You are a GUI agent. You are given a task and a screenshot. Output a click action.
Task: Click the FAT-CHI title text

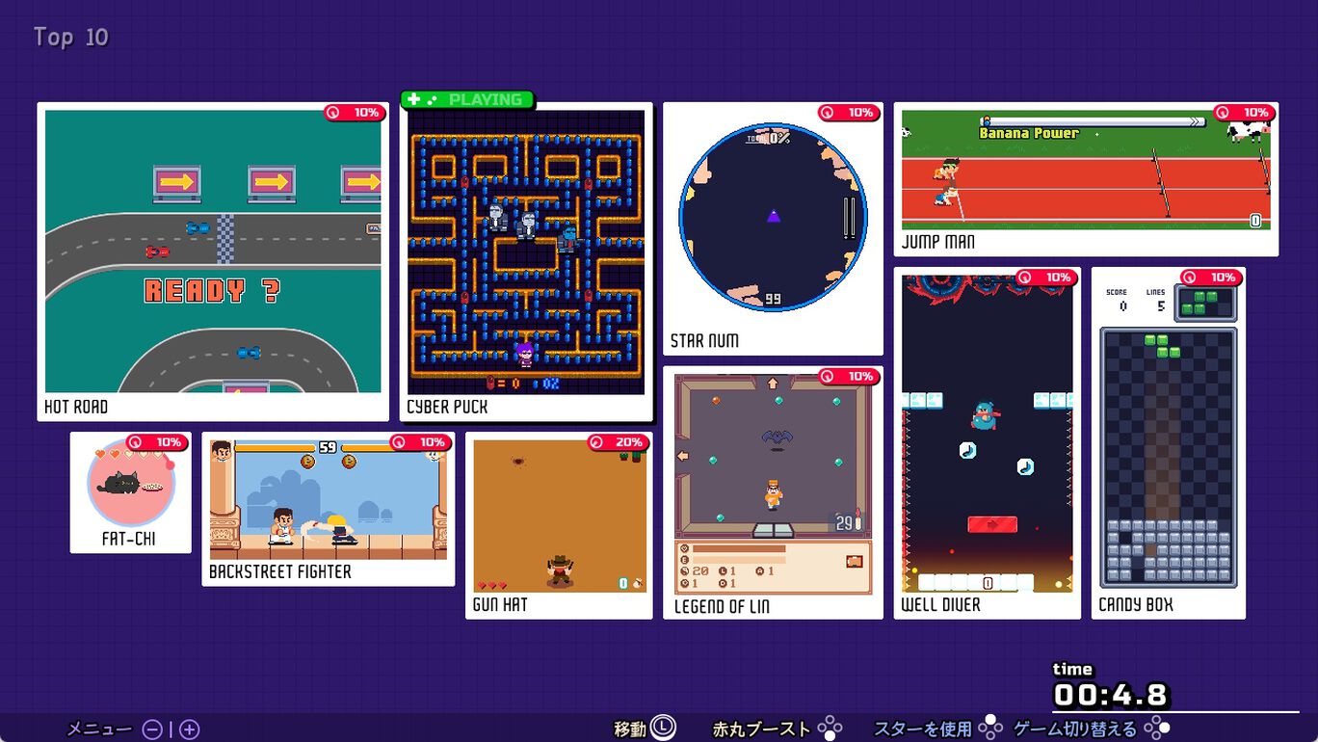click(129, 540)
